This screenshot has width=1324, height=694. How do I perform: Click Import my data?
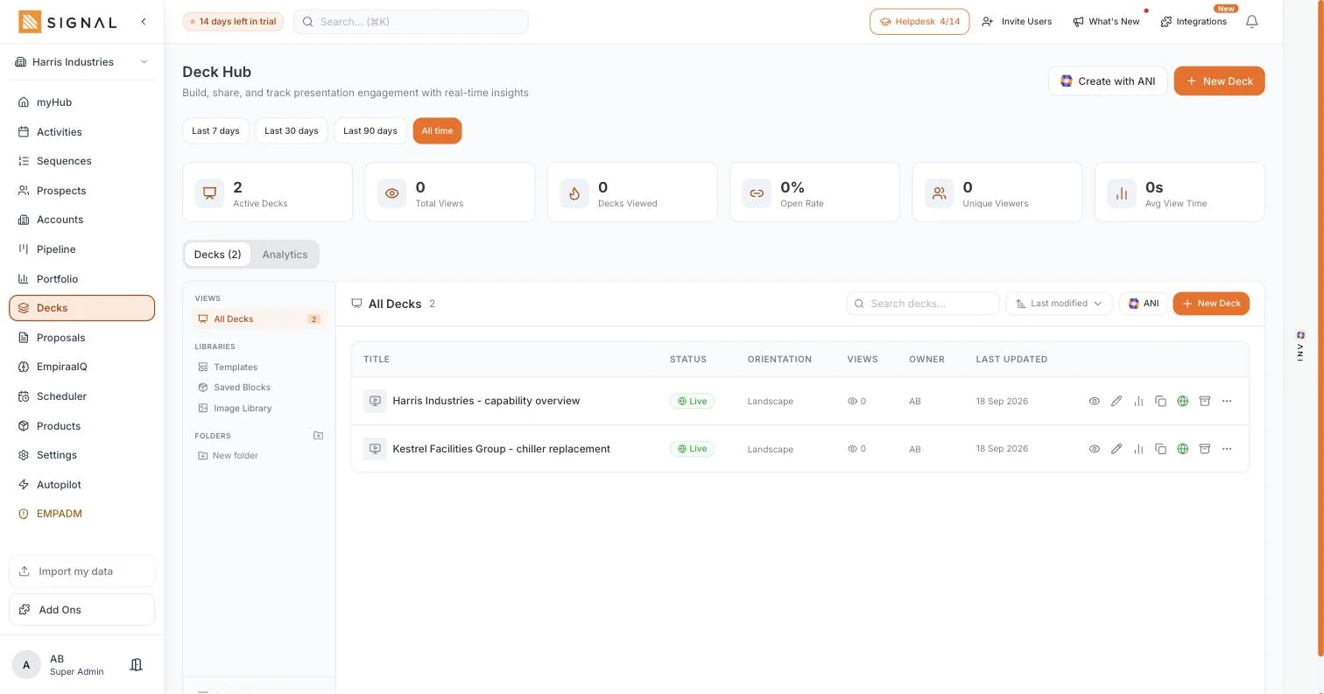(82, 571)
